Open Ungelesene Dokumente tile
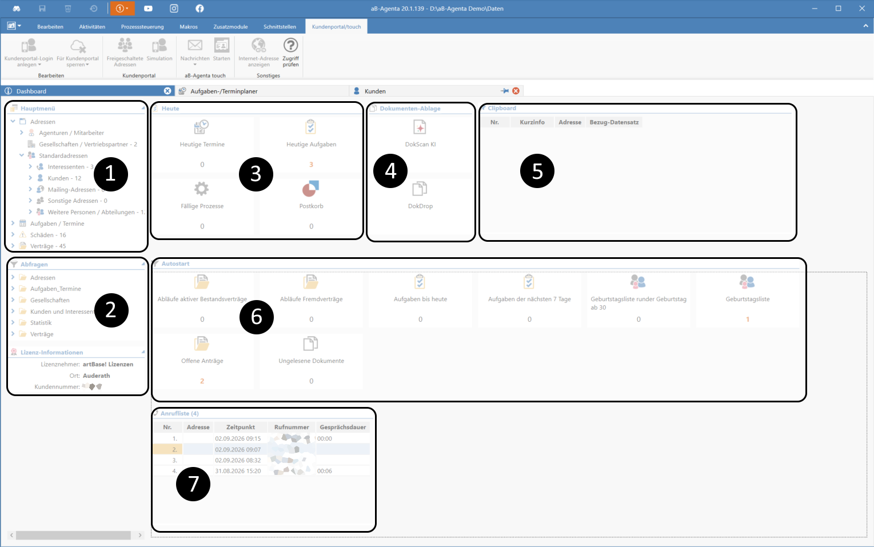The height and width of the screenshot is (547, 874). pos(311,360)
